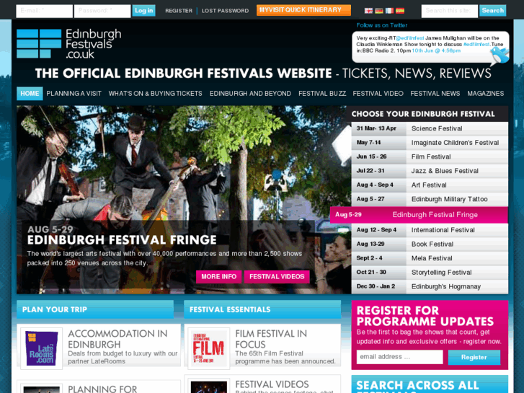This screenshot has width=524, height=393.
Task: Open Festival Videos heading under Festival Essentials
Action: tap(272, 384)
